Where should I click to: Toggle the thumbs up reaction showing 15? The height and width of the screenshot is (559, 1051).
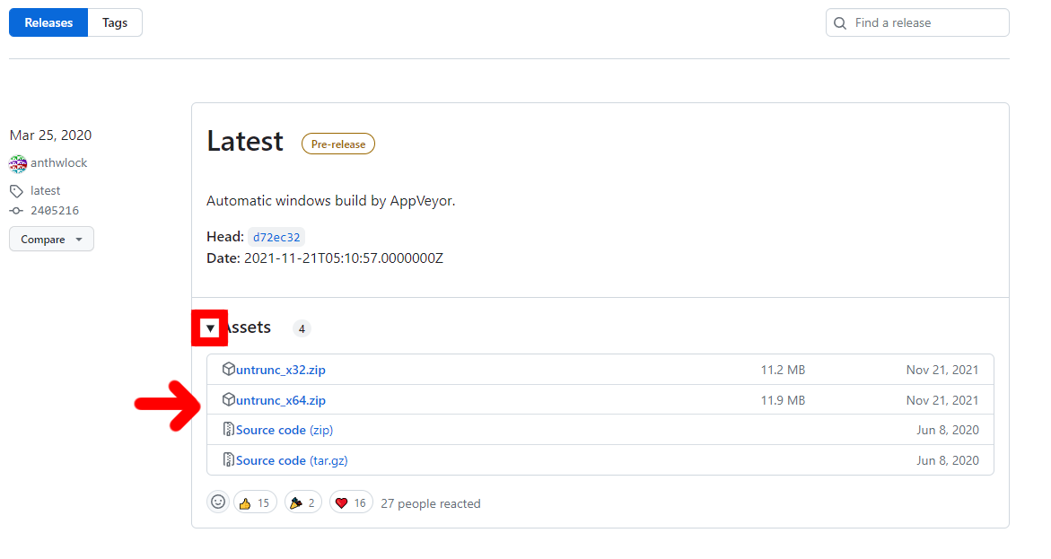[254, 502]
